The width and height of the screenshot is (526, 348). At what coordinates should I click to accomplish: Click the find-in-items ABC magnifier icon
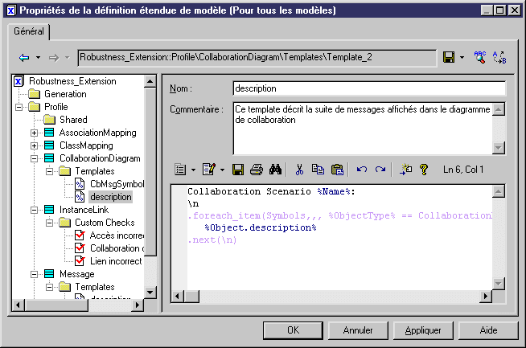[x=480, y=58]
